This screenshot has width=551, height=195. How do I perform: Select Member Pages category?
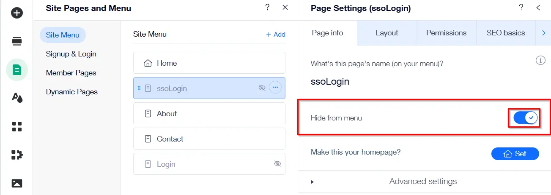(x=71, y=73)
